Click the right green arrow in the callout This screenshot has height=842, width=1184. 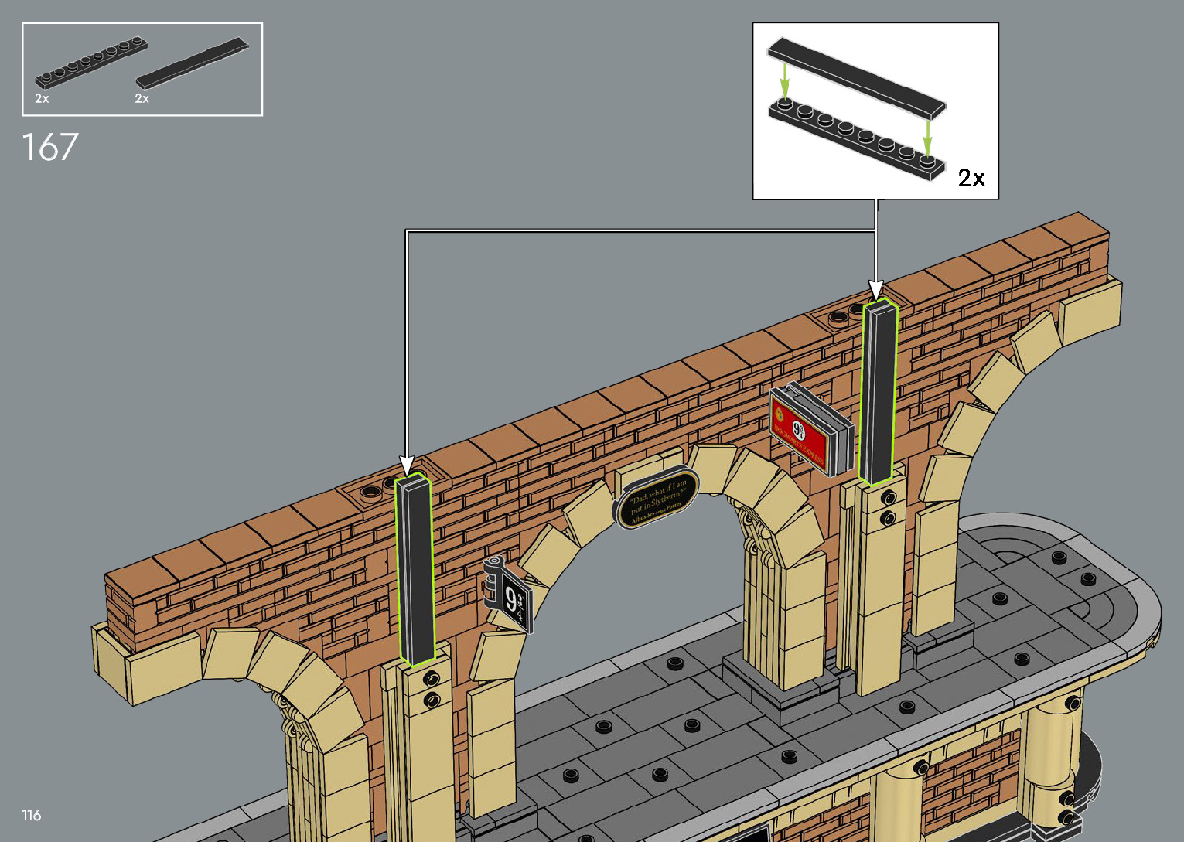[927, 134]
